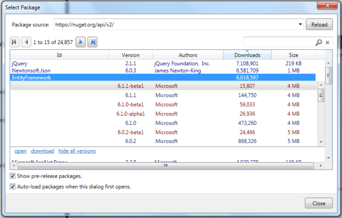
Task: Open the Package source dropdown arrow
Action: click(301, 25)
